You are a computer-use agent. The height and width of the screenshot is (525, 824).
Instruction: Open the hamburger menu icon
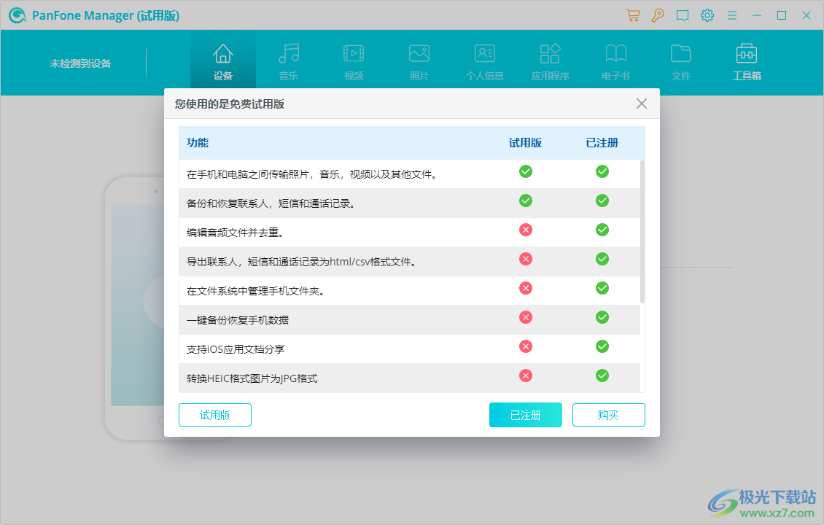[732, 15]
